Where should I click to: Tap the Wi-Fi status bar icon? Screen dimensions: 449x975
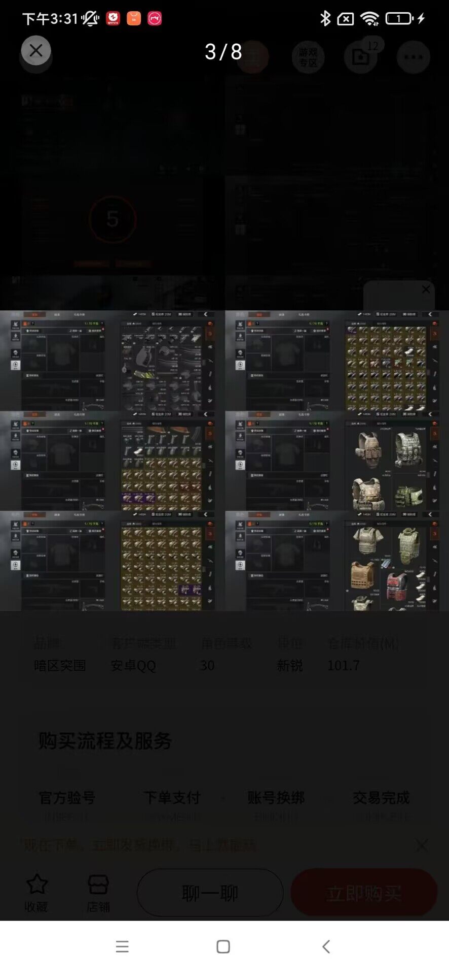370,19
